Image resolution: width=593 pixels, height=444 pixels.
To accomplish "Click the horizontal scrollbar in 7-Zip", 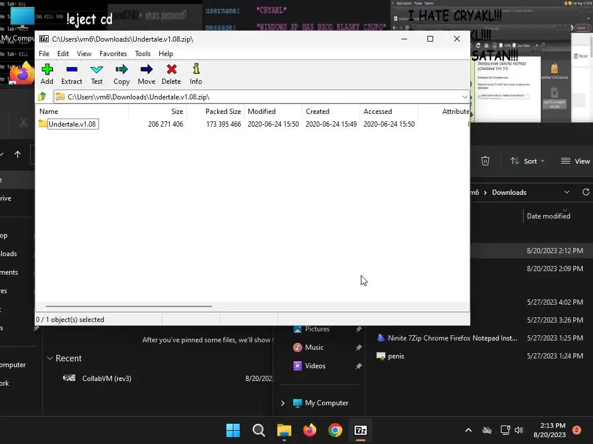I will pyautogui.click(x=129, y=306).
